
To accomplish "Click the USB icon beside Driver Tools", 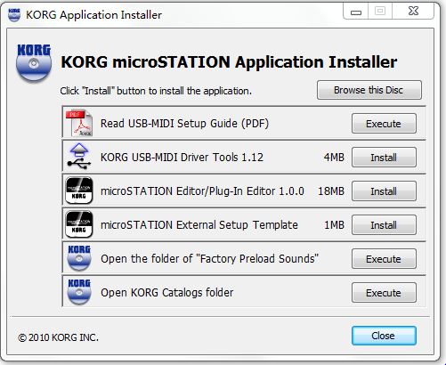I will click(x=79, y=157).
